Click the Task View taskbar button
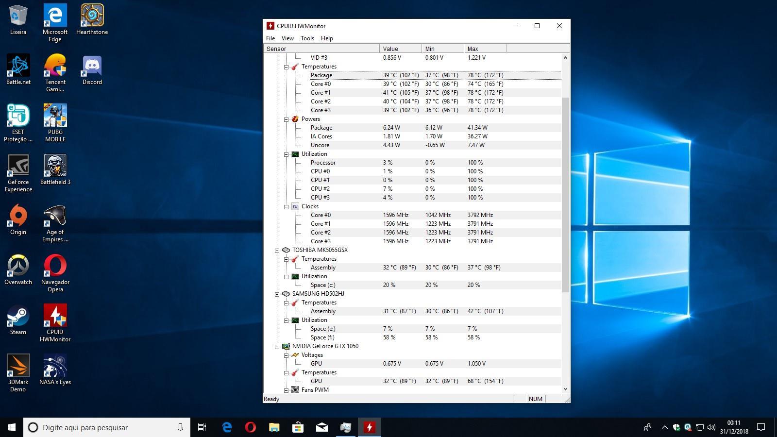The image size is (777, 437). pyautogui.click(x=202, y=427)
